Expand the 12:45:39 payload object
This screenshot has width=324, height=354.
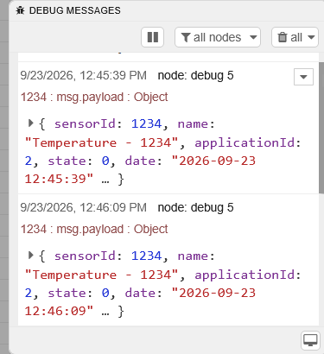pos(31,123)
